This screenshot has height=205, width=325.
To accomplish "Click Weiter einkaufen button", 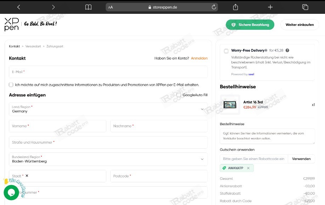I will tap(299, 25).
